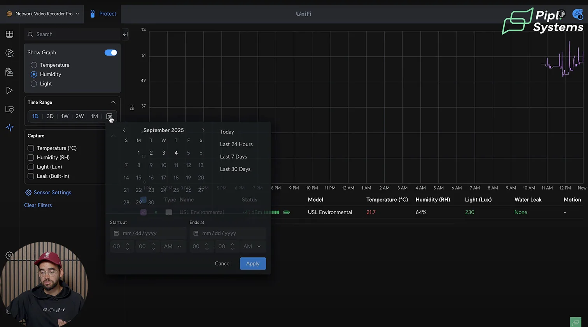
Task: Go to next month in calendar
Action: point(203,130)
